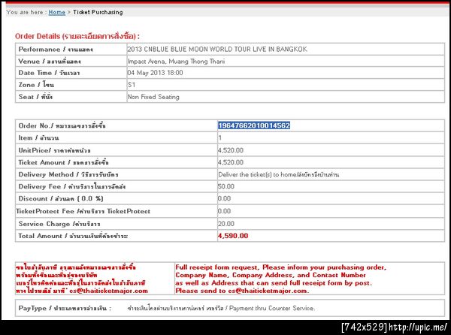
Task: Select the Order Details heading
Action: 77,36
